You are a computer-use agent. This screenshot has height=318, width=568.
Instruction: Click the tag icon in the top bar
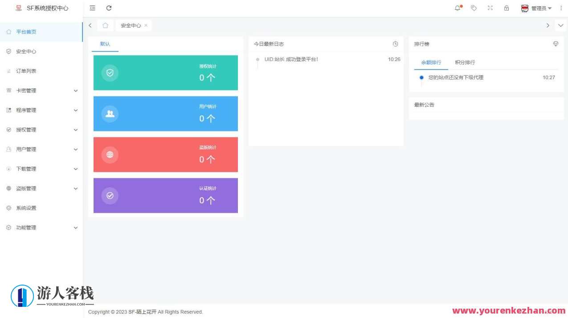click(x=474, y=8)
